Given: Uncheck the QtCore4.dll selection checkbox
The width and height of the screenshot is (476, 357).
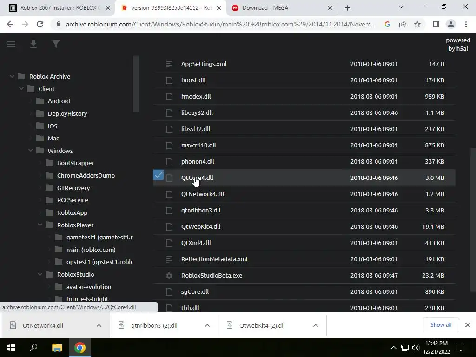Looking at the screenshot, I should 159,175.
